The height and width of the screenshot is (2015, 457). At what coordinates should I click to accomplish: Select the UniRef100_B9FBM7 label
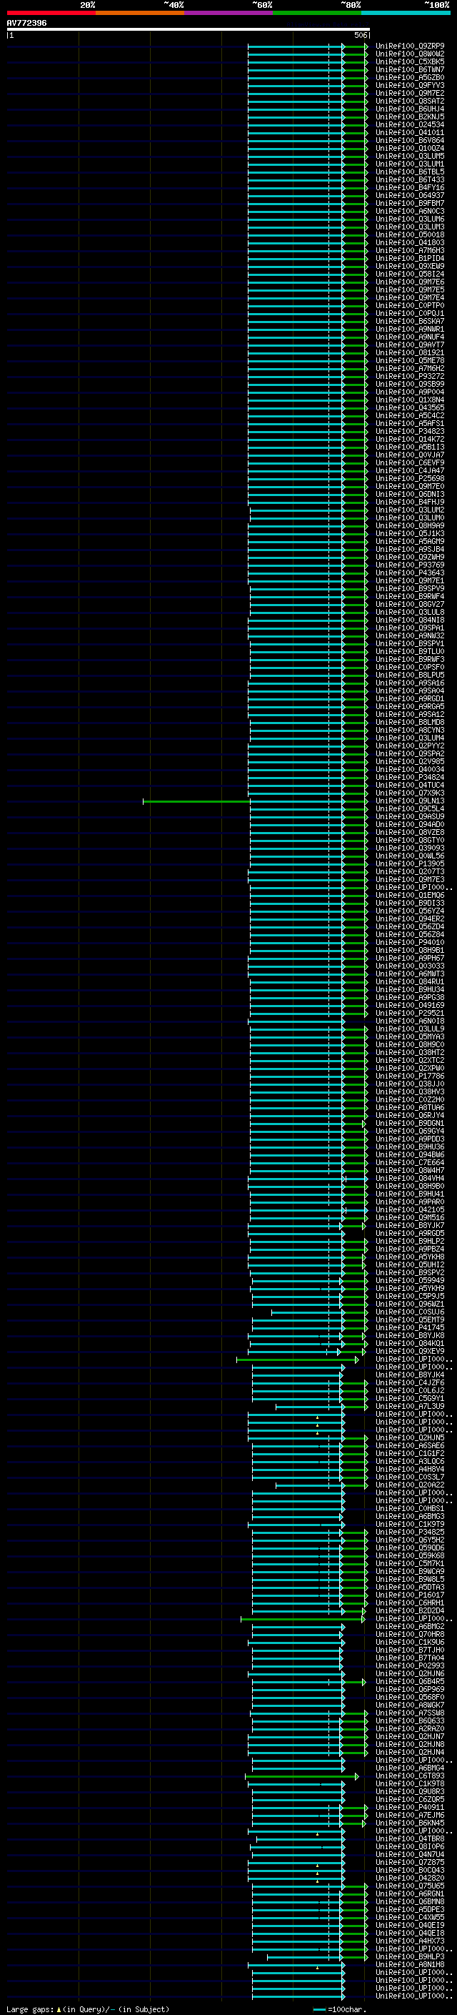click(410, 204)
